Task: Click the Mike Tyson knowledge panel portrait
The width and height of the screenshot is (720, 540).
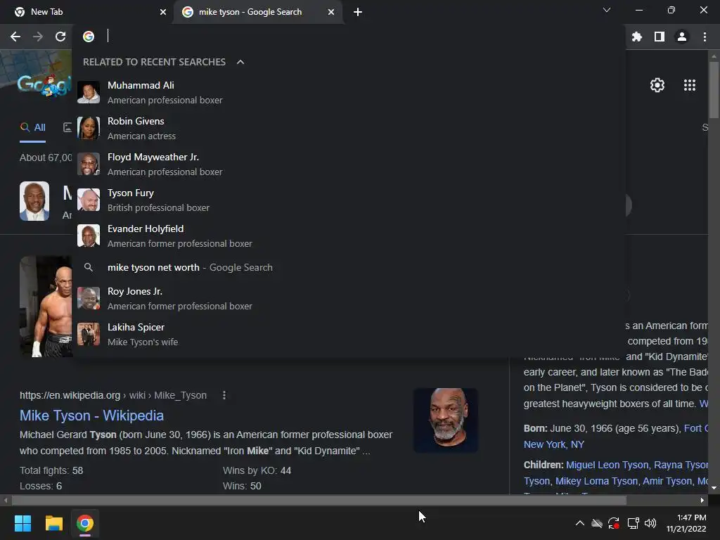Action: pos(34,201)
